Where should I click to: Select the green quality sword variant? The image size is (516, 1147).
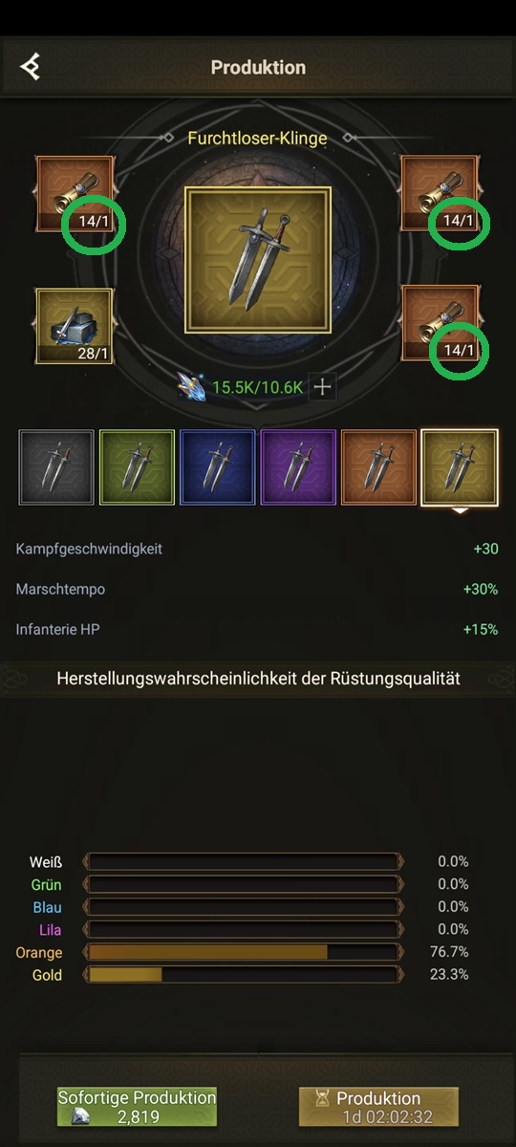pos(138,467)
